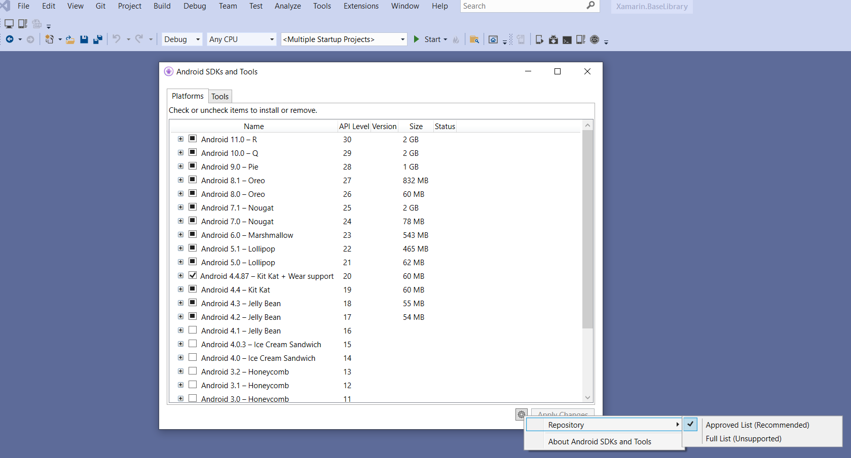This screenshot has width=851, height=458.
Task: Click the Apply Changes button
Action: (563, 413)
